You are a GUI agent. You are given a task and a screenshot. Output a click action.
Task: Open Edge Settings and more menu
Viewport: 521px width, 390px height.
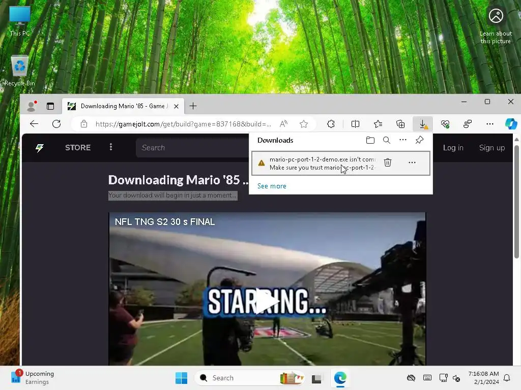[x=490, y=124]
